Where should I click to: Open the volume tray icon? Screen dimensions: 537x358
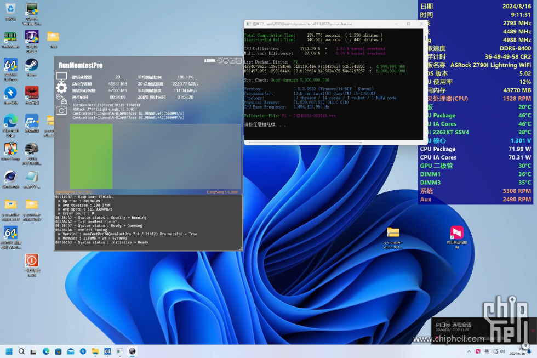[503, 351]
